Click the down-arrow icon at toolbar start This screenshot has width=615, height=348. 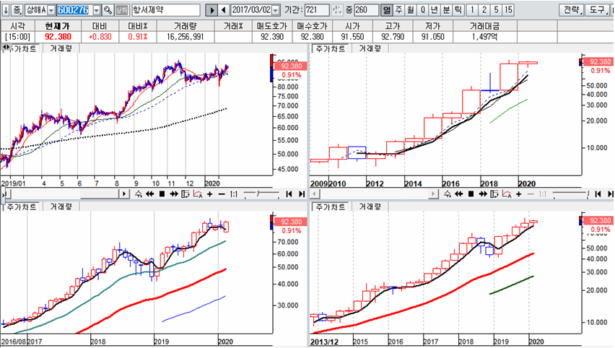pos(6,10)
